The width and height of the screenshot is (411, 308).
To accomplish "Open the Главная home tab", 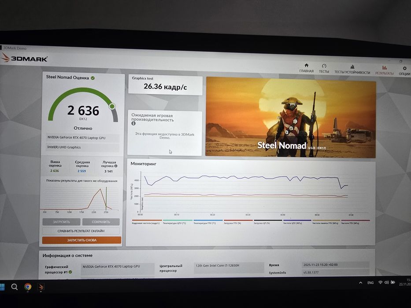I will pyautogui.click(x=306, y=68).
